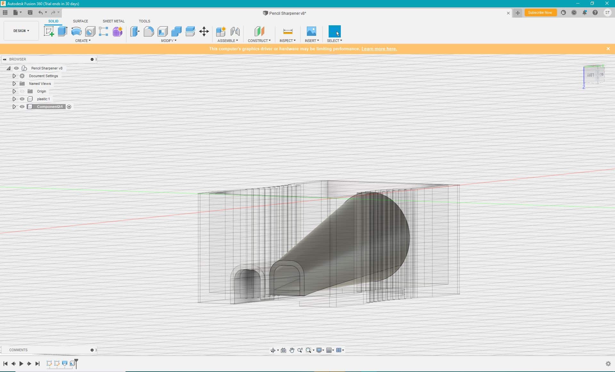
Task: Click the New Component icon
Action: pos(221,31)
